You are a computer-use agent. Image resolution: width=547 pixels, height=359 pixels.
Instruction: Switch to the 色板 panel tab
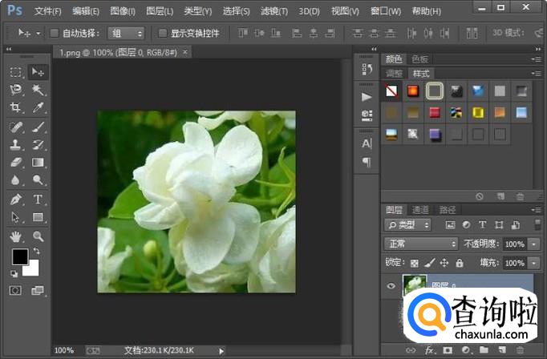(419, 59)
